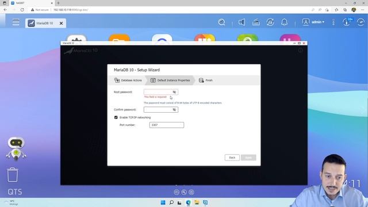Open the dashboard gauge icon

coord(361,22)
